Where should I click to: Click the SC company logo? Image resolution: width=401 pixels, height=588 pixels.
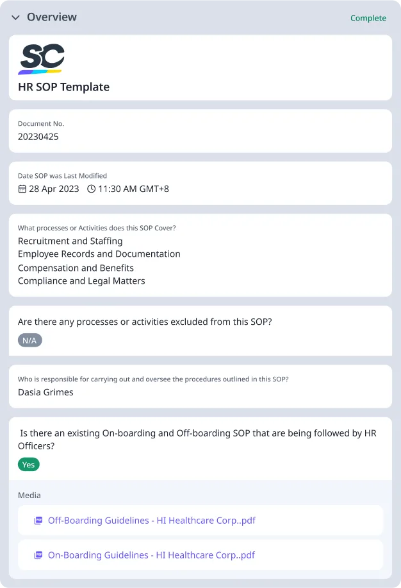tap(43, 57)
